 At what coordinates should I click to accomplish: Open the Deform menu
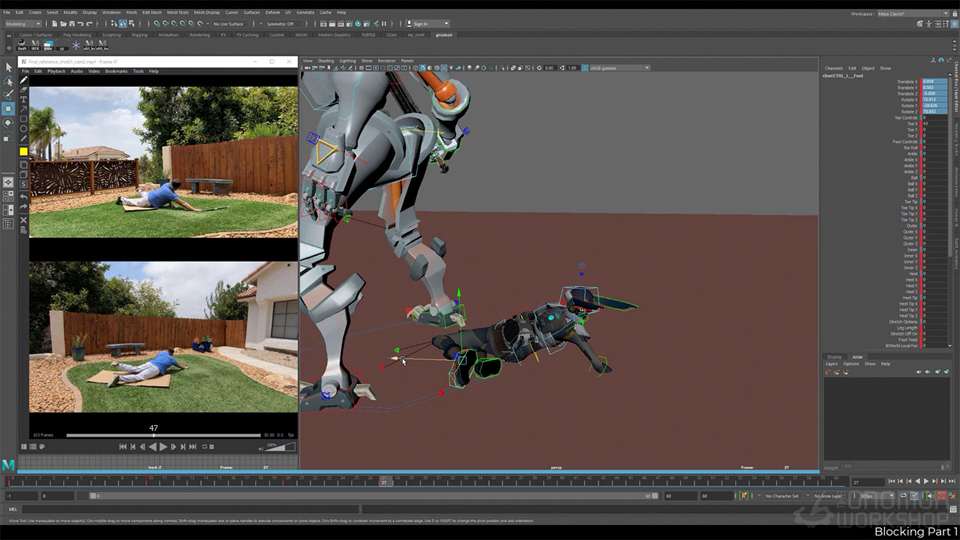[271, 13]
